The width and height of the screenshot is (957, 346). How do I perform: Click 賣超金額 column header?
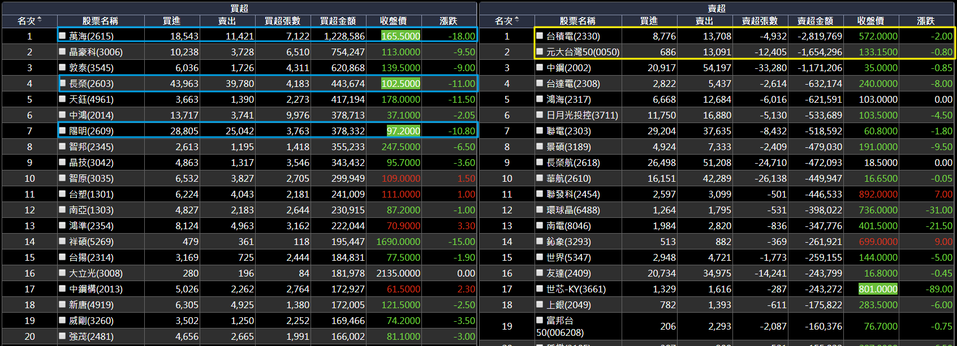tap(816, 21)
